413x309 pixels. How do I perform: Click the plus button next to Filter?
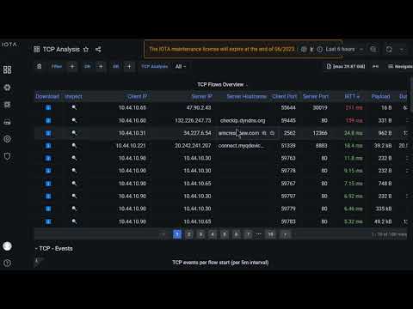tap(72, 66)
